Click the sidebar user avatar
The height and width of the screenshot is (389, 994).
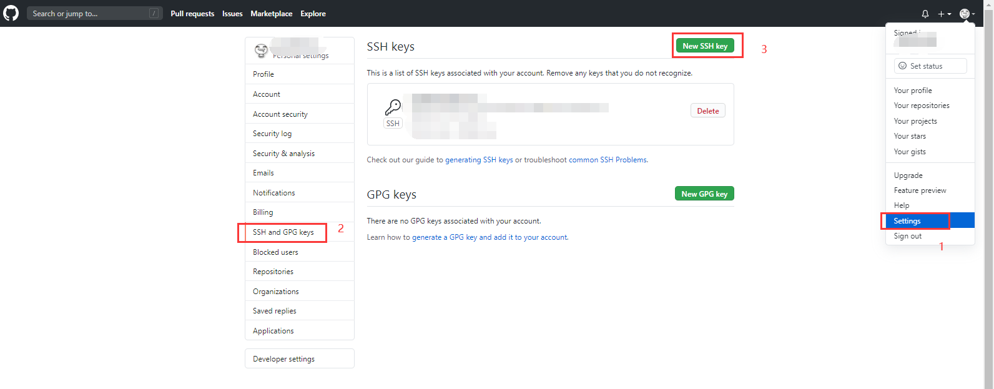click(261, 51)
